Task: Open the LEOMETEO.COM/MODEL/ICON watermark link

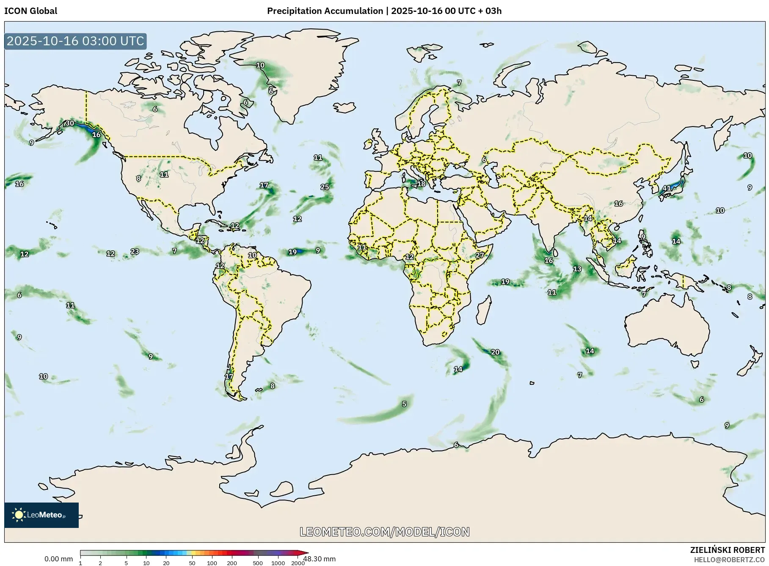Action: point(384,532)
